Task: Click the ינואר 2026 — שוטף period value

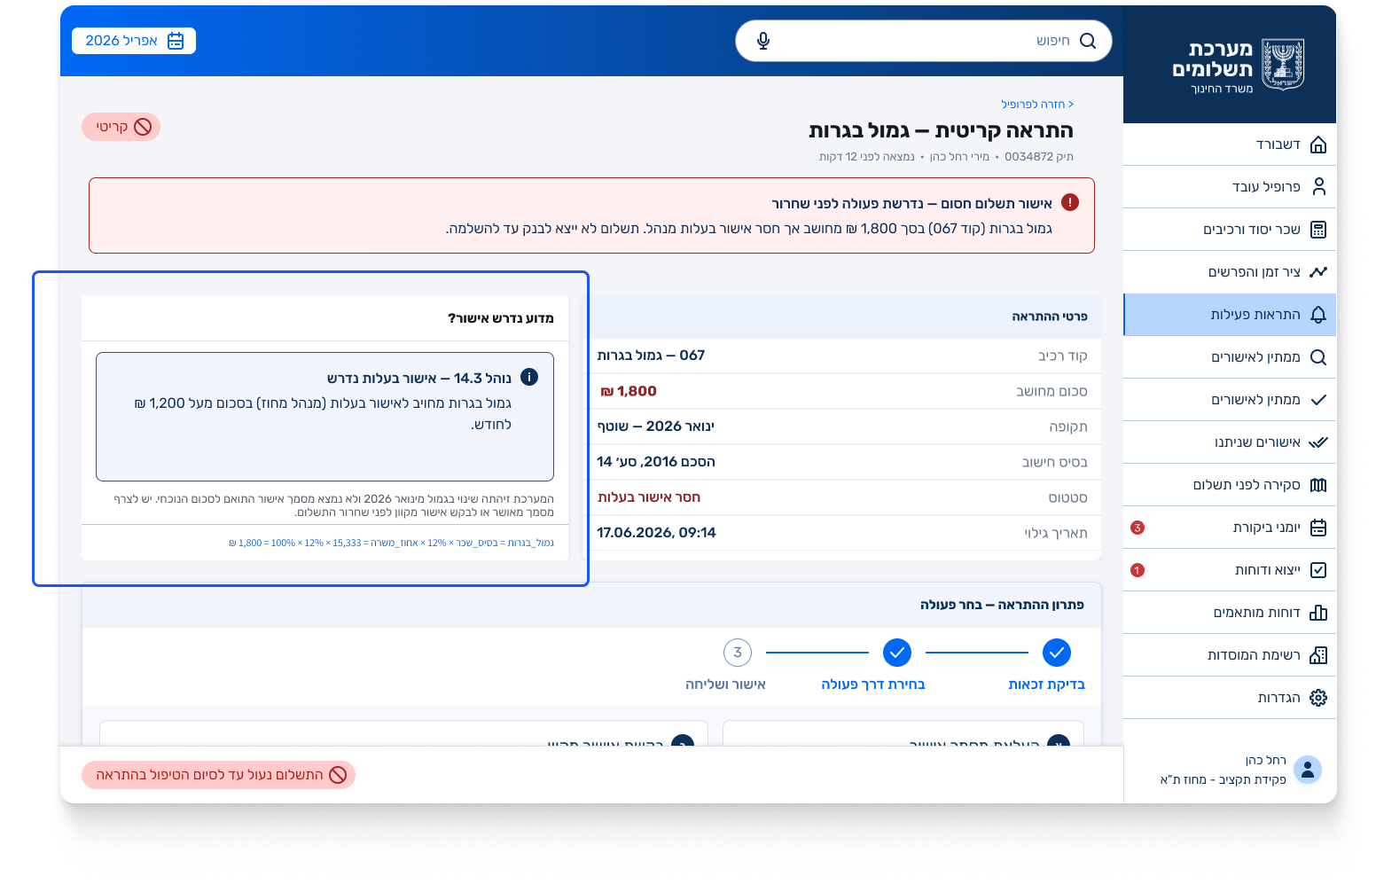Action: (x=655, y=426)
